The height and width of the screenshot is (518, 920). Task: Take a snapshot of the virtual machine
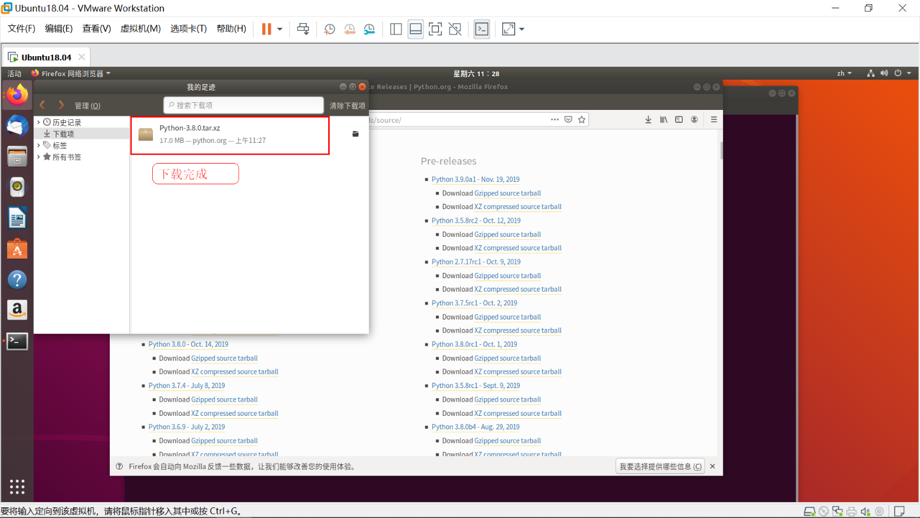(329, 29)
